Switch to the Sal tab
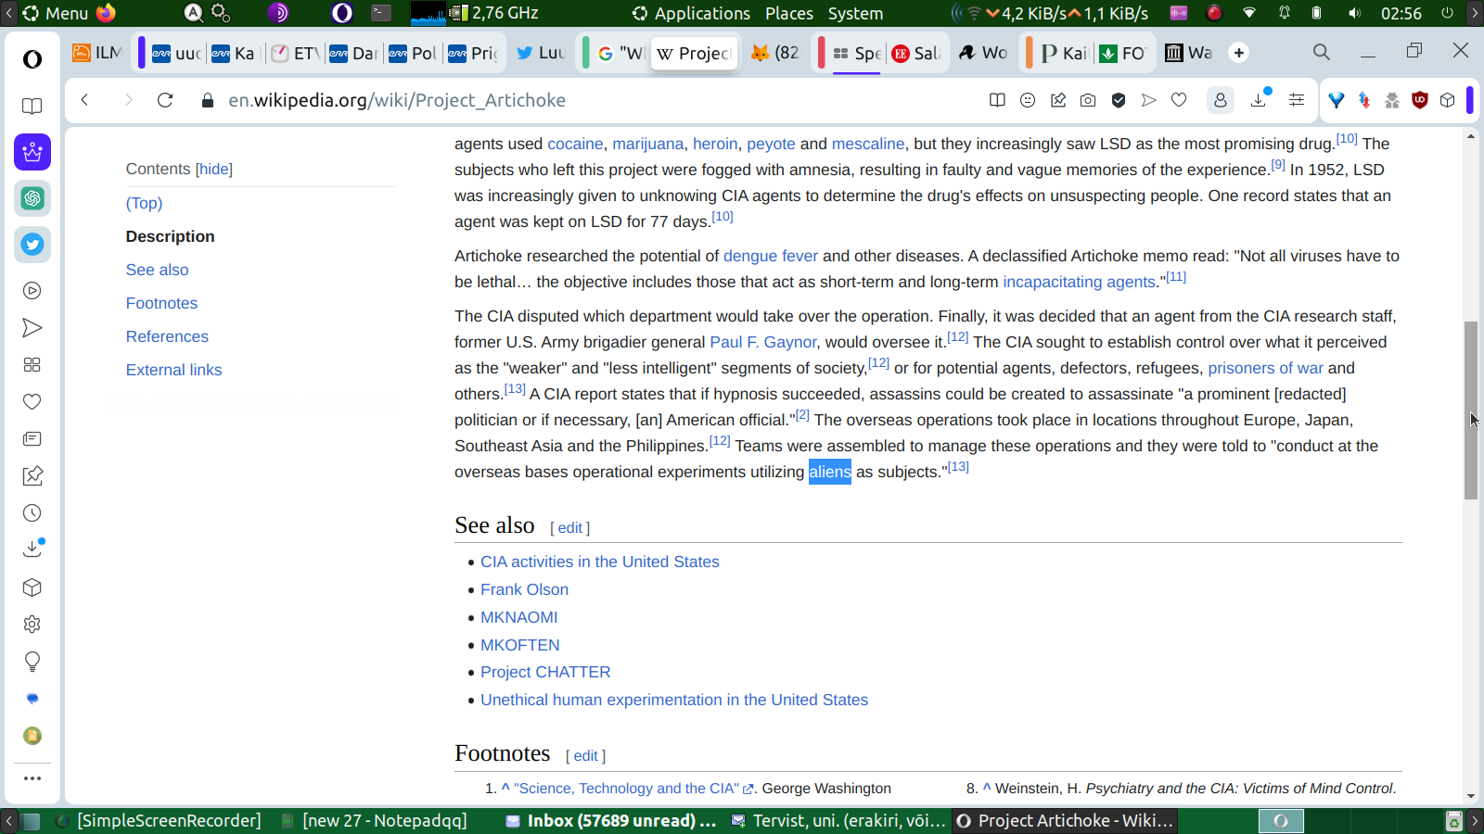Viewport: 1484px width, 834px height. point(917,53)
